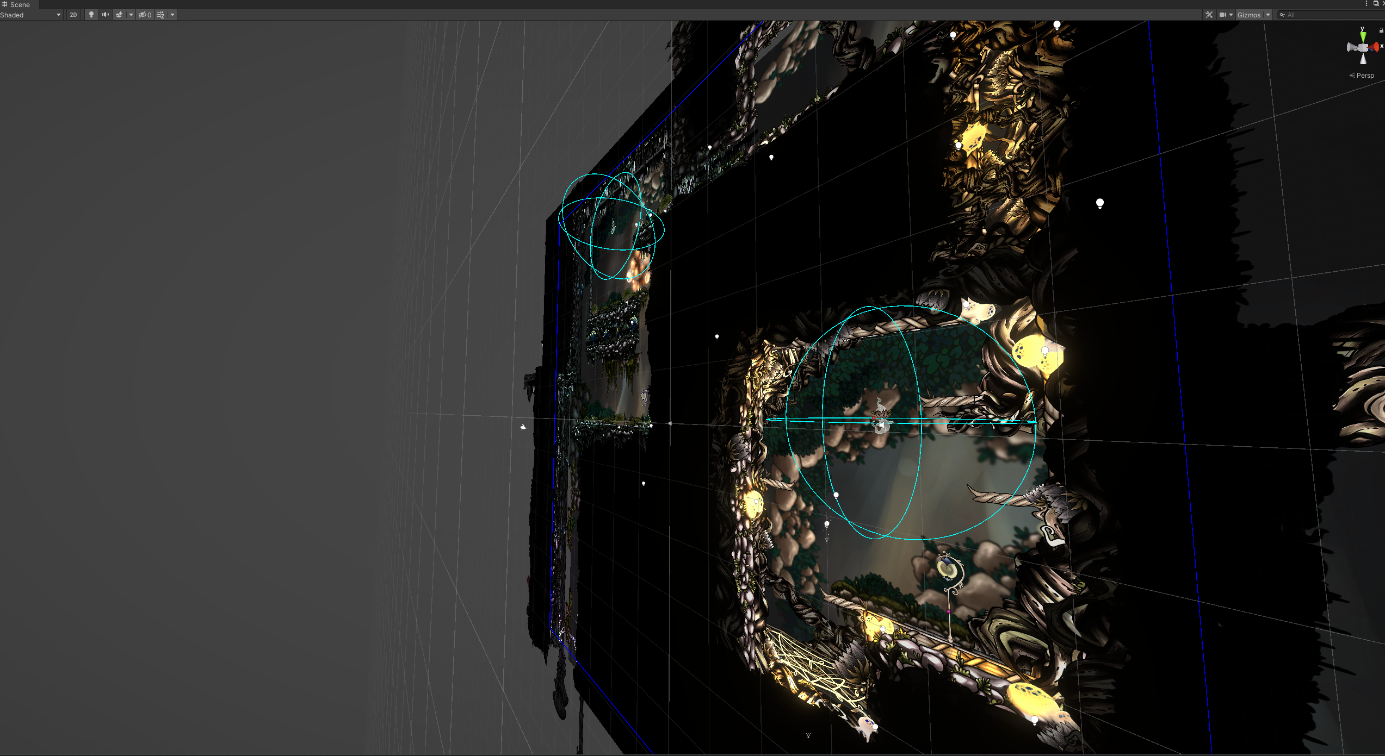Toggle scene effects (skybox/fog) icon

pyautogui.click(x=119, y=15)
